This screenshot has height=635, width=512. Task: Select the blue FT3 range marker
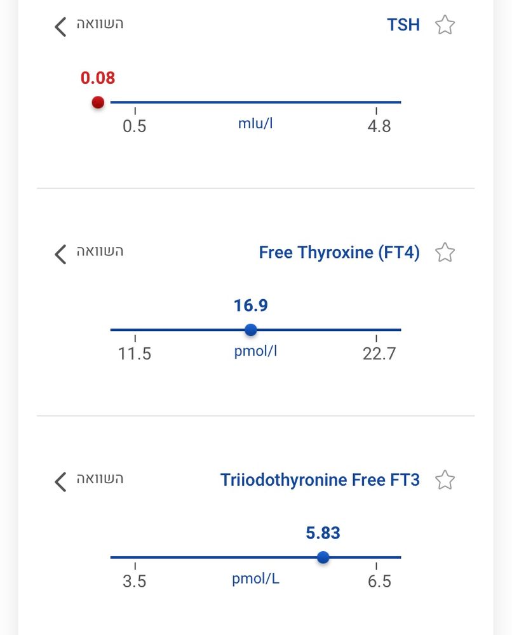[323, 558]
